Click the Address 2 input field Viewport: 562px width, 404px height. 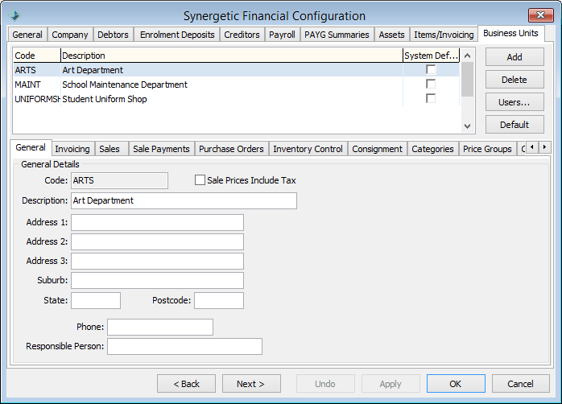(157, 241)
